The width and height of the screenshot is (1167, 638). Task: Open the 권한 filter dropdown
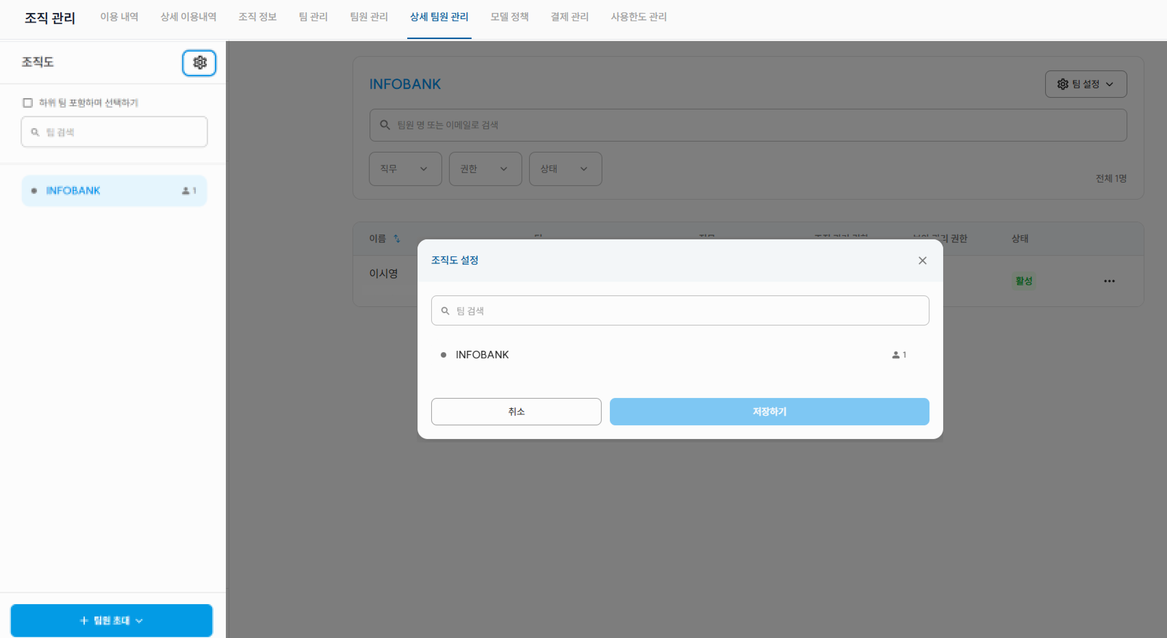tap(485, 169)
